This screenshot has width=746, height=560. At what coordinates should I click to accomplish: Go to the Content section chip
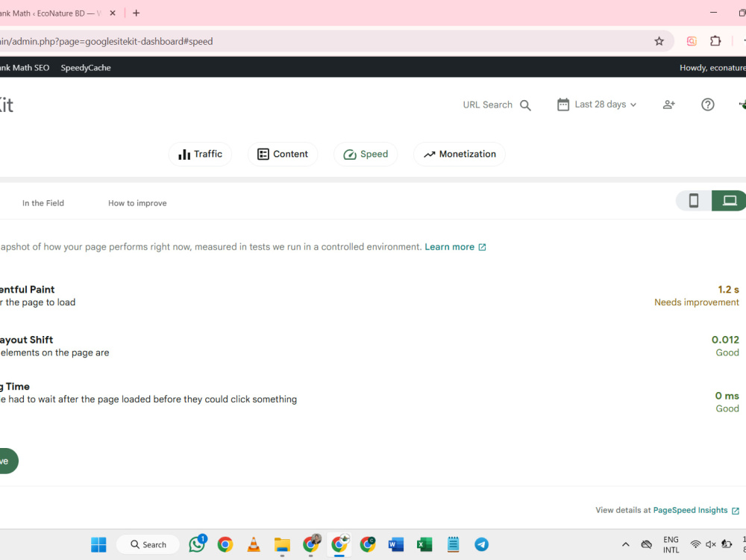(283, 155)
